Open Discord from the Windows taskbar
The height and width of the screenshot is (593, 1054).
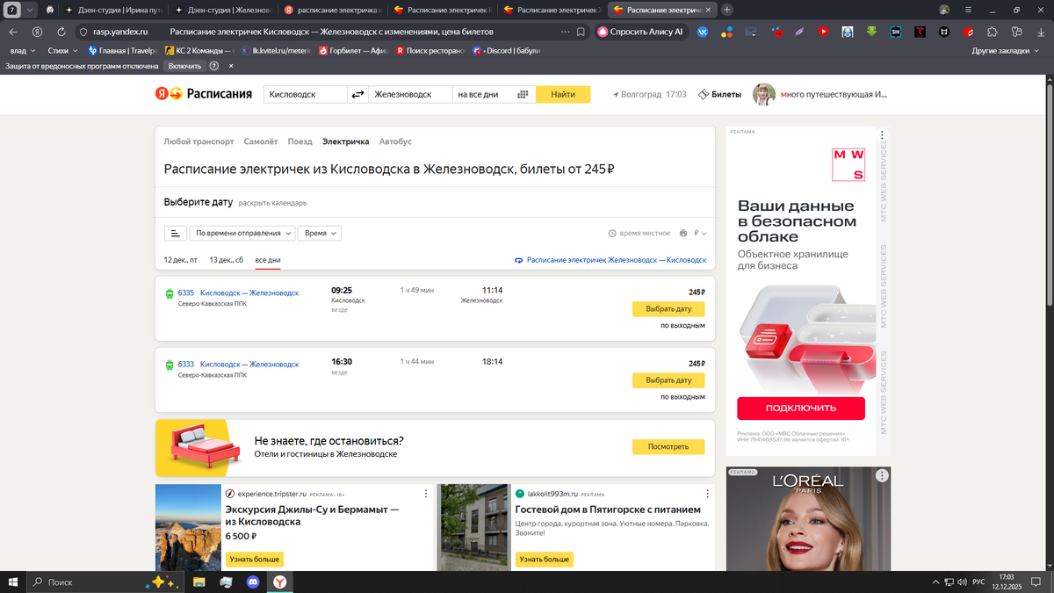click(x=253, y=582)
